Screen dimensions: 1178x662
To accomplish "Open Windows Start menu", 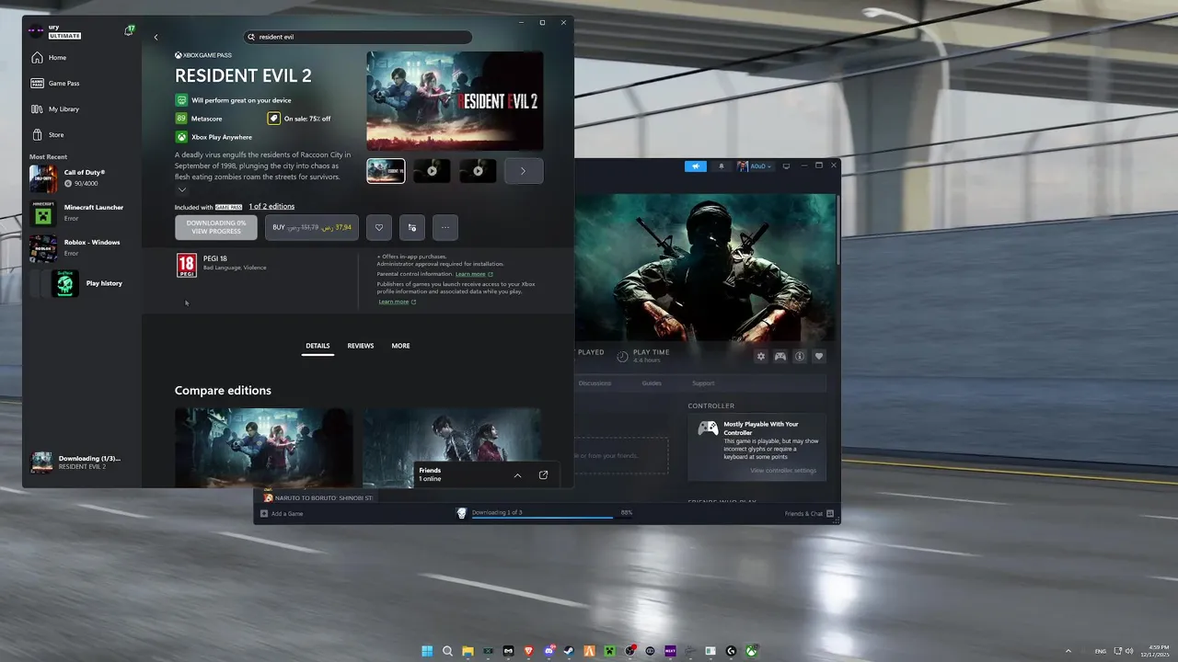I will [x=427, y=651].
